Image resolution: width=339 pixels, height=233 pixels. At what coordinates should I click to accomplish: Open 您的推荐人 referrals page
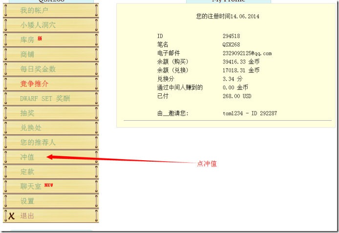tap(38, 142)
